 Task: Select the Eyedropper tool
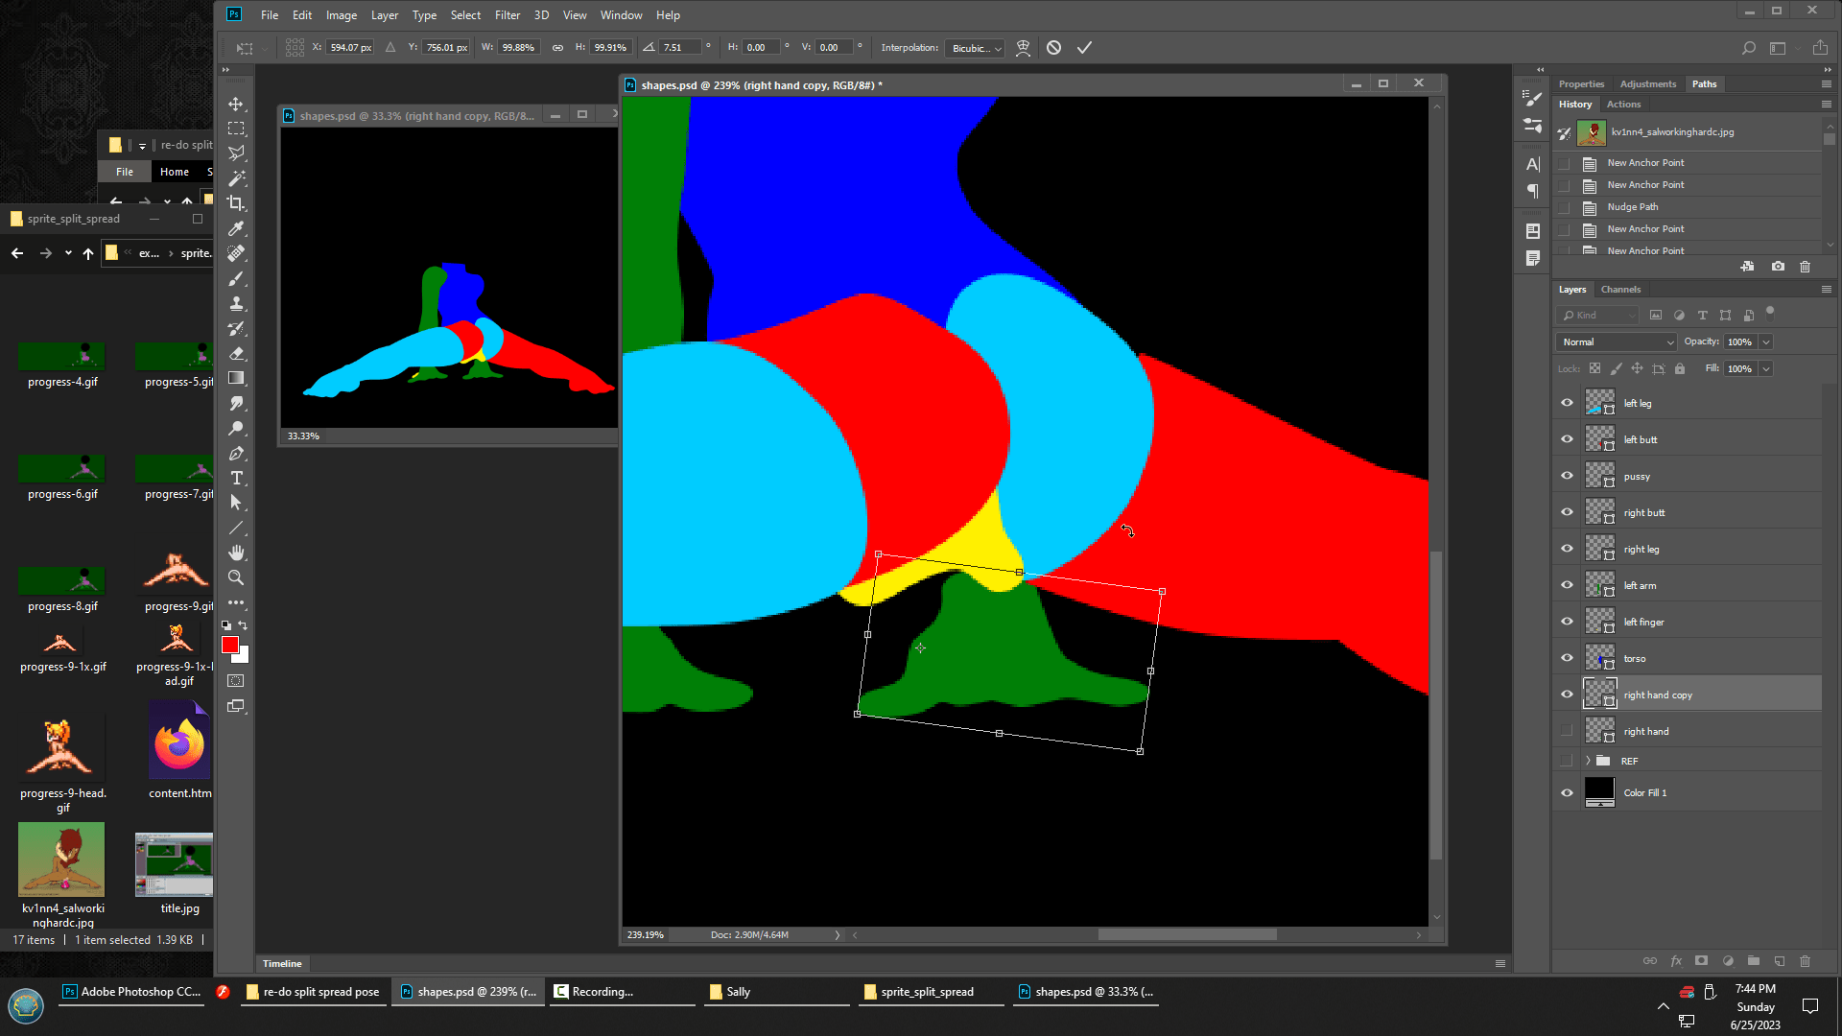coord(236,228)
